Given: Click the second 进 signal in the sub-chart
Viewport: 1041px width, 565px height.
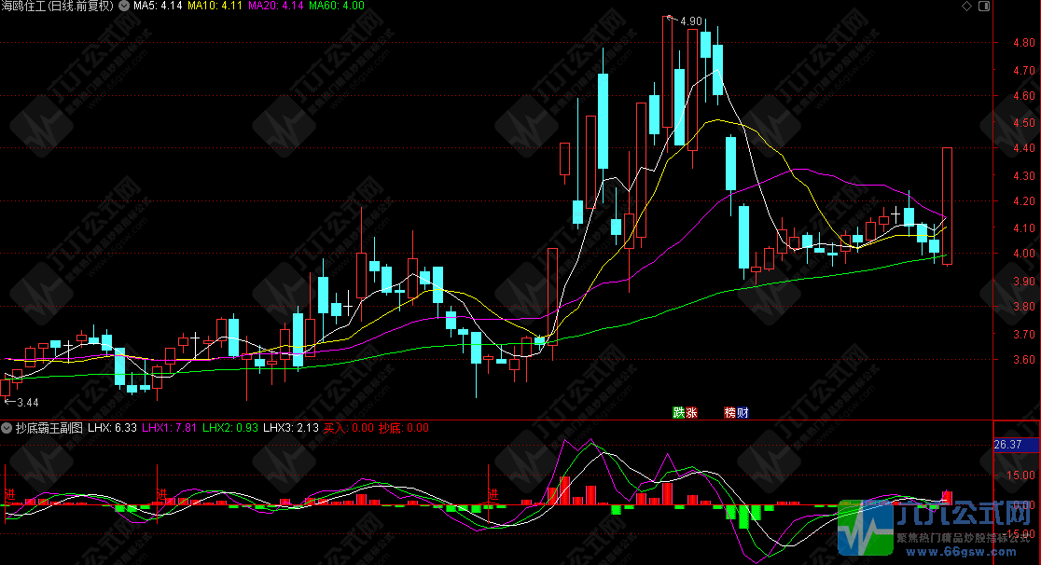Looking at the screenshot, I should point(162,492).
